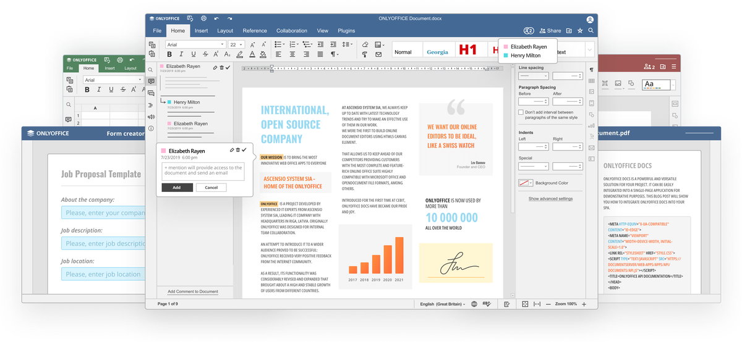Click decrease font size icon
Image resolution: width=742 pixels, height=342 pixels.
[263, 44]
